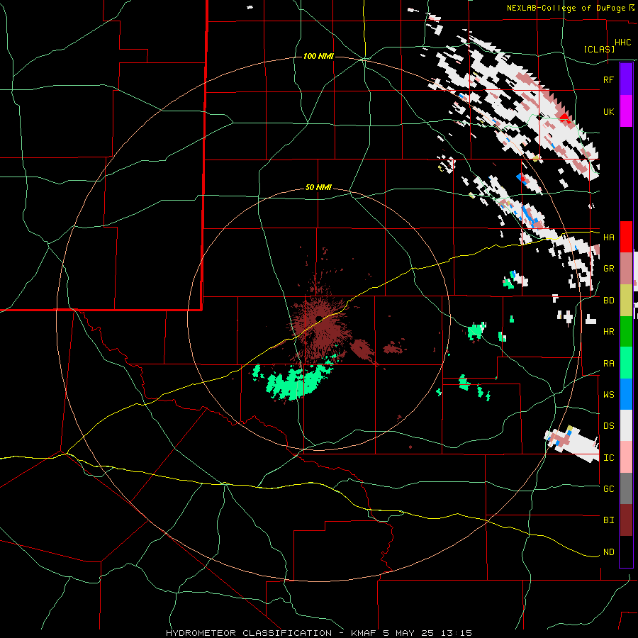Click the BI legend label
Screen dimensions: 638x638
(608, 520)
